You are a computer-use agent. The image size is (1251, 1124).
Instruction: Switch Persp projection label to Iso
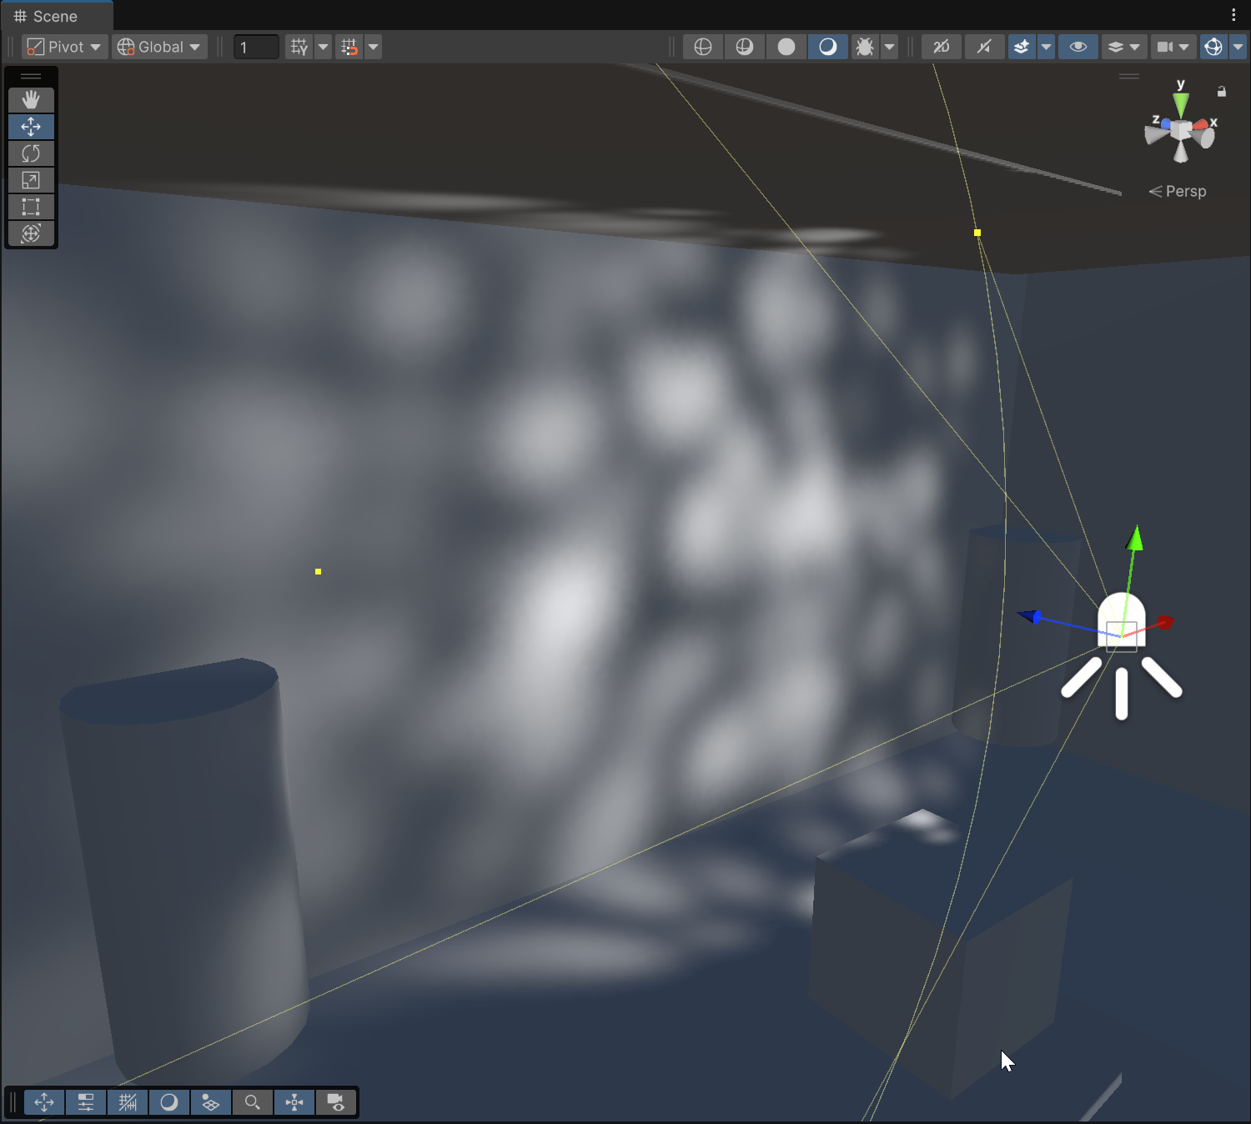1178,191
